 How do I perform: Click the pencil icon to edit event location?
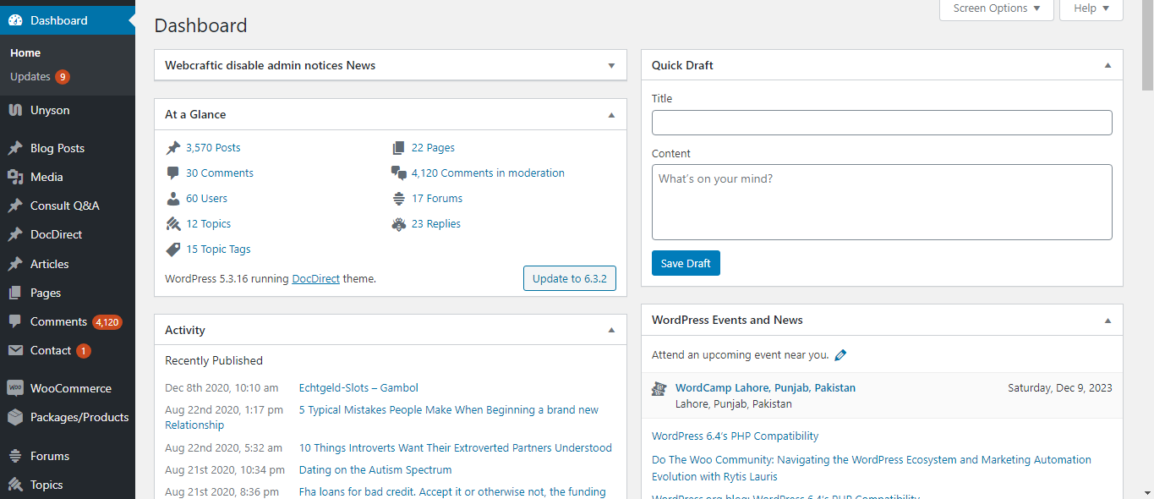[840, 355]
